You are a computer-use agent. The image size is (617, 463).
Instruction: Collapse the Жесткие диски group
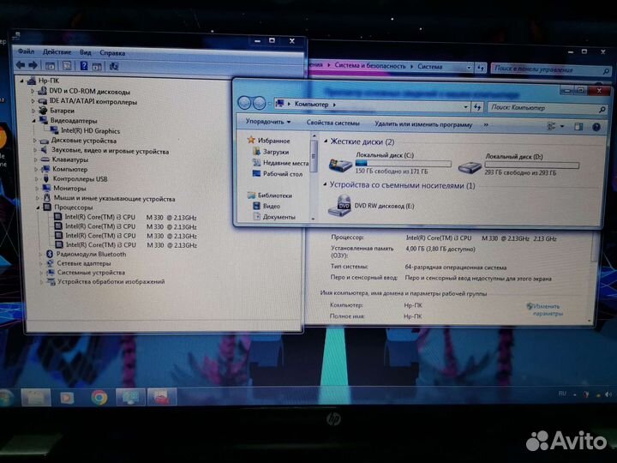[x=326, y=141]
